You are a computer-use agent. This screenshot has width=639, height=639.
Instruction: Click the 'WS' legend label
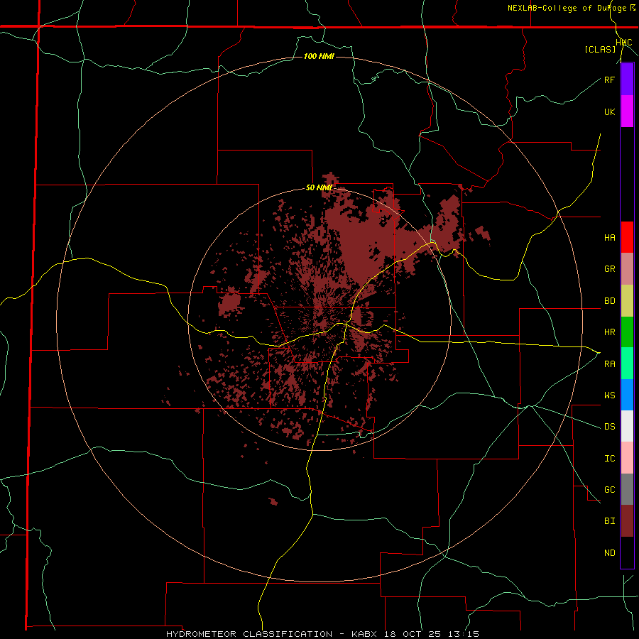click(x=609, y=395)
